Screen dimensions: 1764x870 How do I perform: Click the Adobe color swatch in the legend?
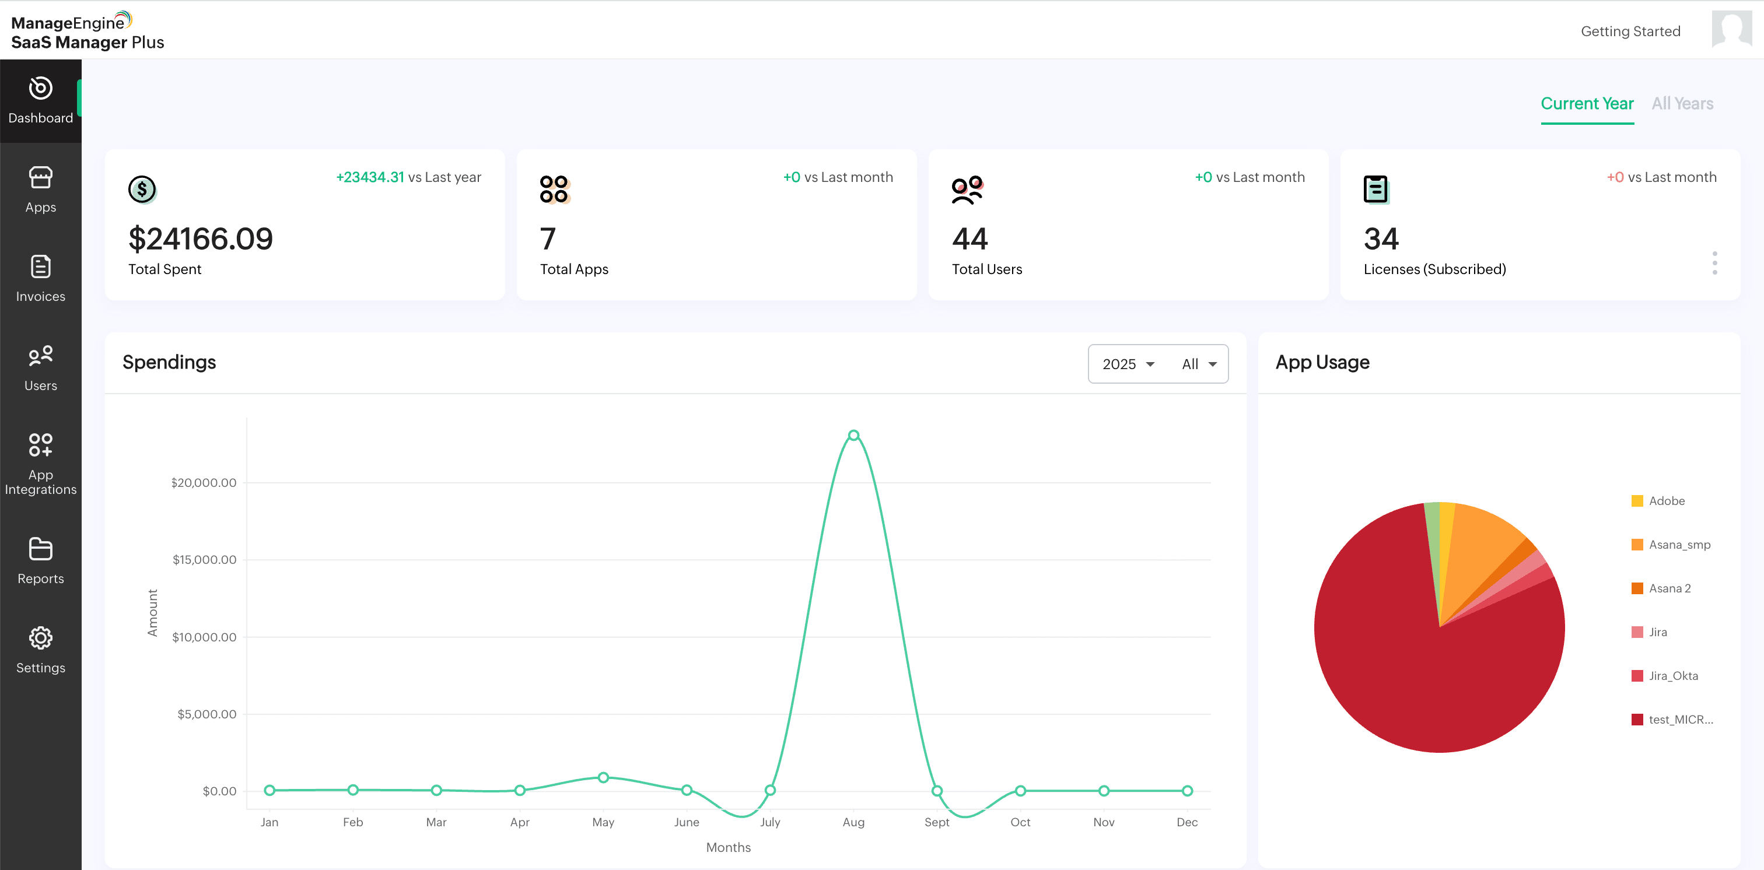click(1637, 500)
